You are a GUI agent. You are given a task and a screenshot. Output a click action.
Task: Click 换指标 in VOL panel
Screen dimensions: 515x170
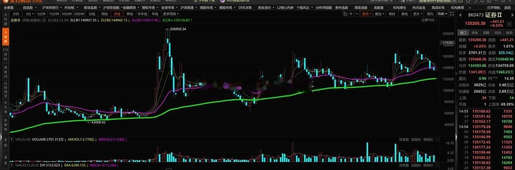pos(428,139)
